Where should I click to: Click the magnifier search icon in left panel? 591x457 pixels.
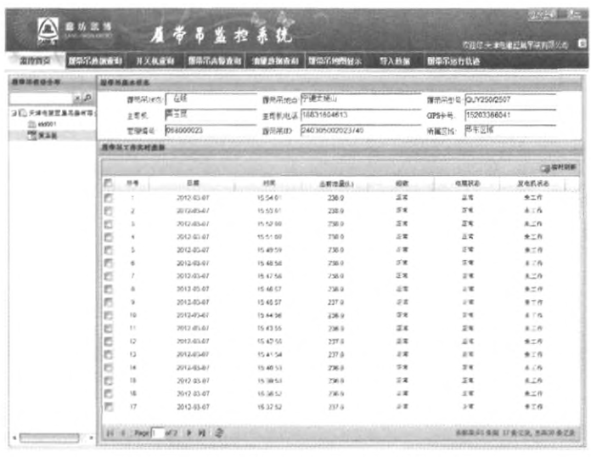click(x=87, y=99)
